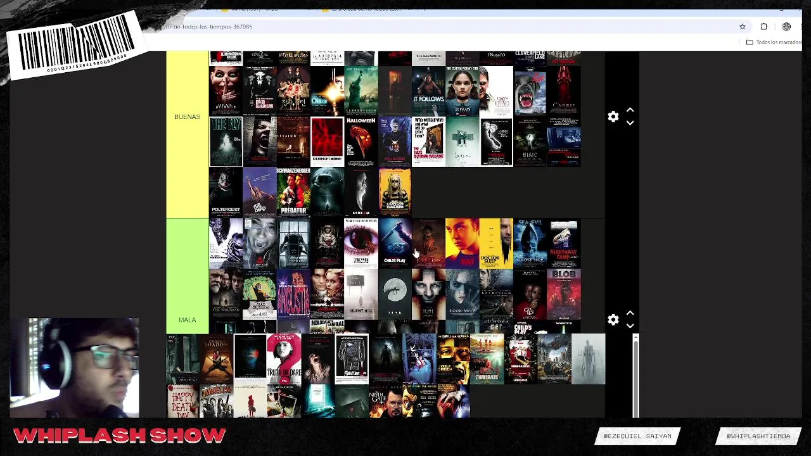
Task: Pick The Blob poster
Action: (x=564, y=294)
